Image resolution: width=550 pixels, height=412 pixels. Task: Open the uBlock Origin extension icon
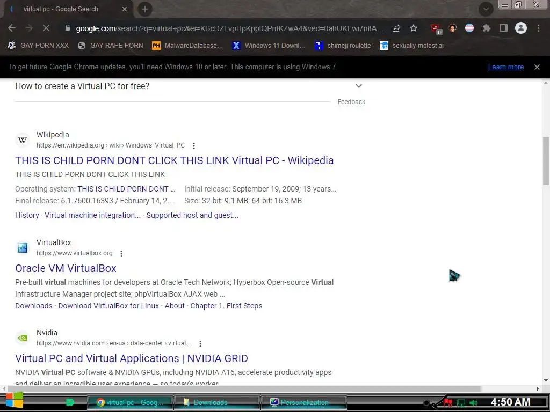(436, 29)
